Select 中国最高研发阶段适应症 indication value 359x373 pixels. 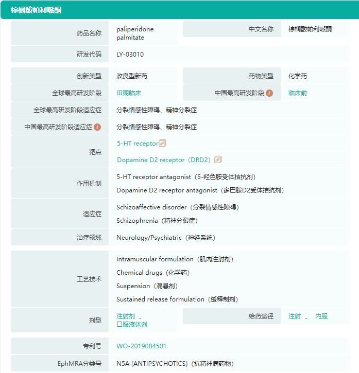click(x=157, y=127)
